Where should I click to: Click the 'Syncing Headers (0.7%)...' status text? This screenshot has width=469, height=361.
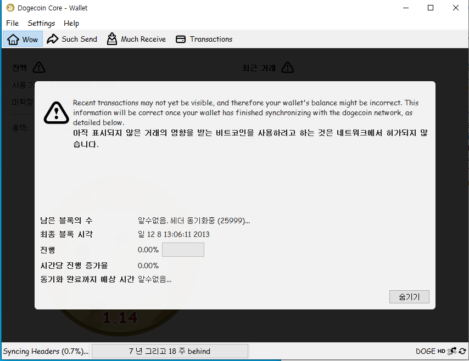pyautogui.click(x=46, y=351)
